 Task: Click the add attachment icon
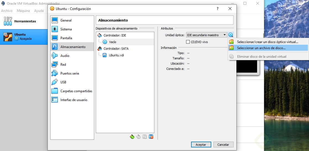[x=145, y=137]
